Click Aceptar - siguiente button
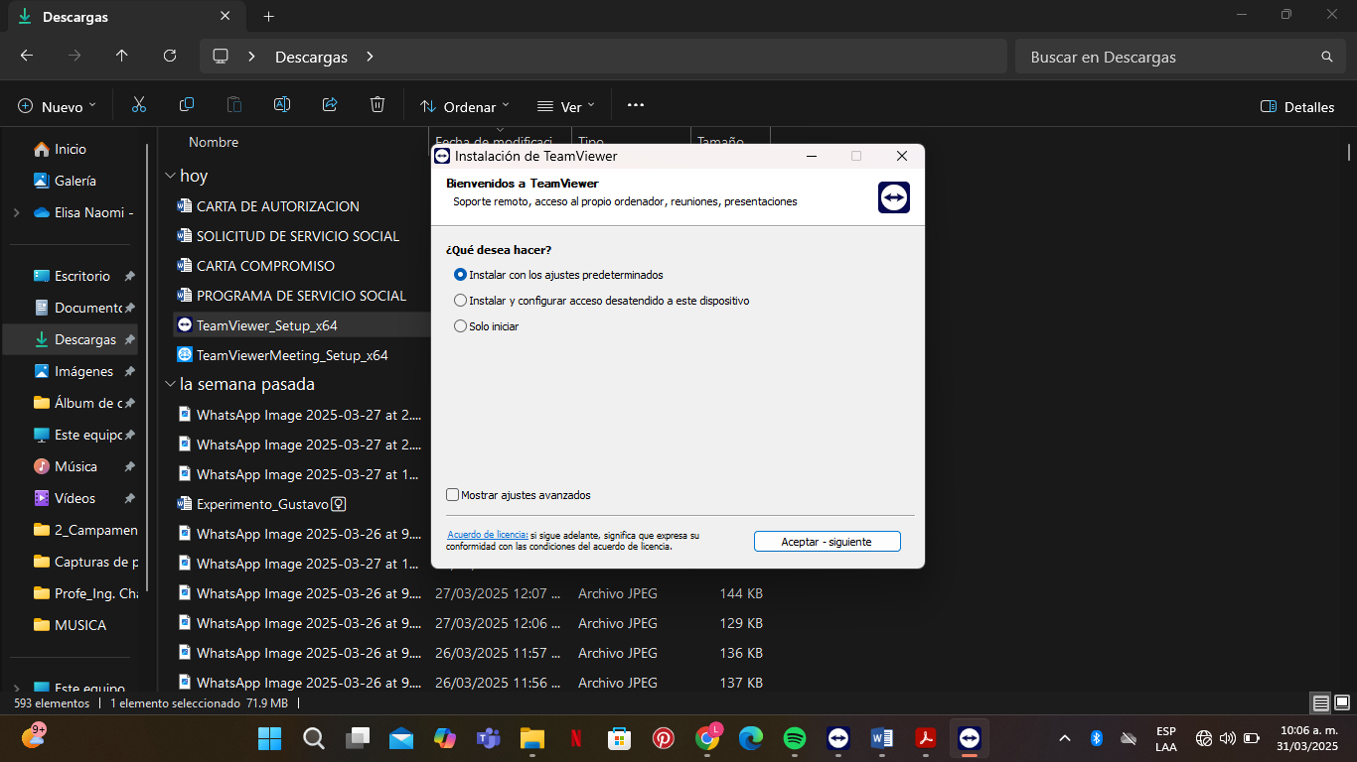This screenshot has width=1357, height=762. click(x=827, y=542)
